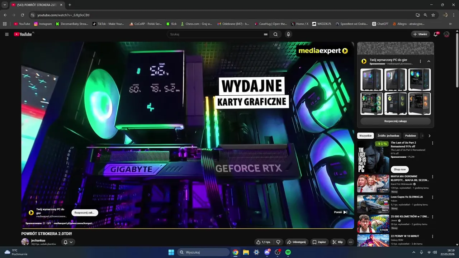The height and width of the screenshot is (258, 459).
Task: Click the Utwórz create button
Action: [x=420, y=34]
